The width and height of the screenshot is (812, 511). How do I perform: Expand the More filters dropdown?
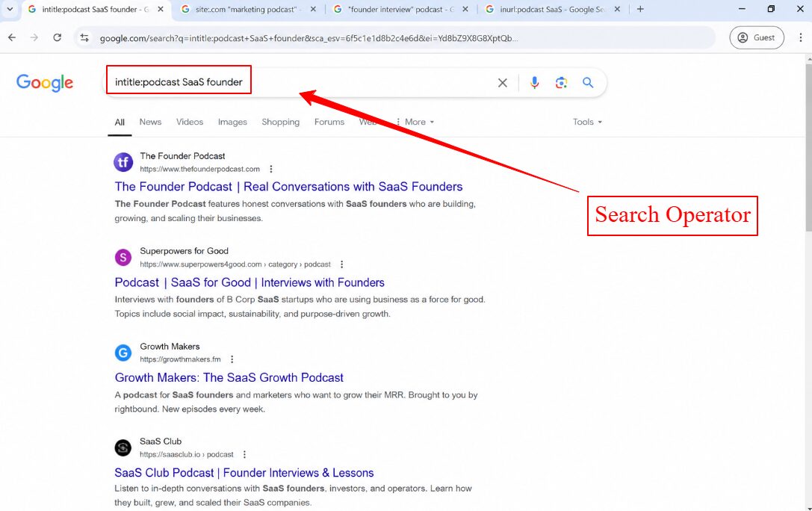(x=415, y=122)
